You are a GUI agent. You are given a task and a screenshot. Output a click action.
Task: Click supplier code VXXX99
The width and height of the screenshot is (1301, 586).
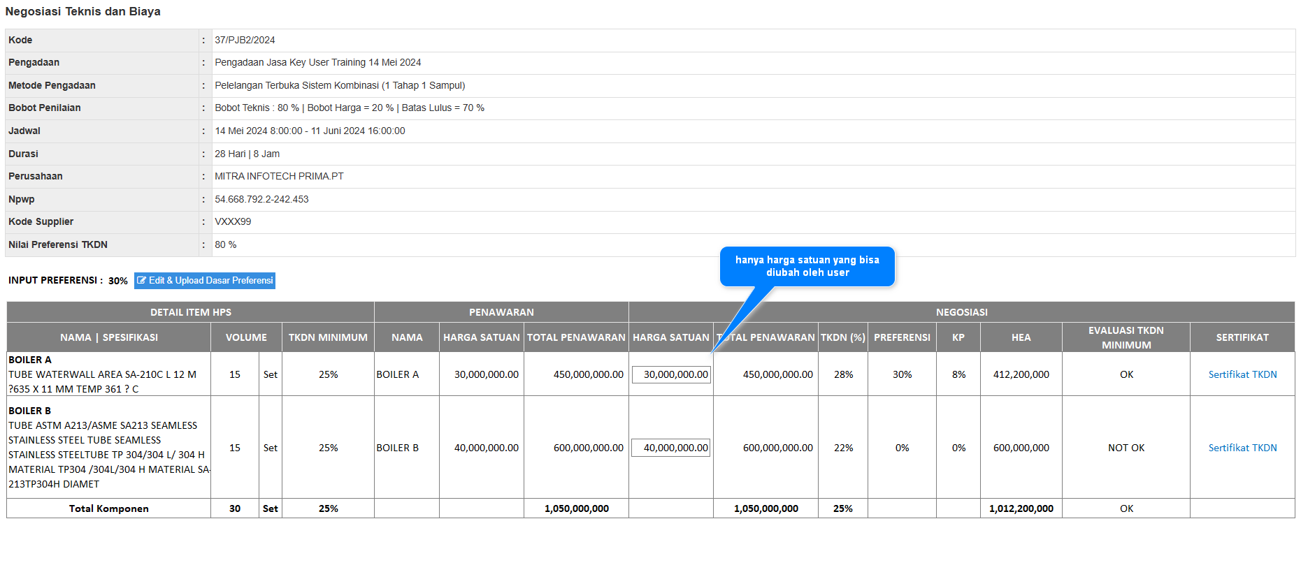(233, 222)
